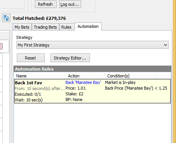
Task: Click the Back 'Manatee Bay' action link
Action: click(83, 82)
